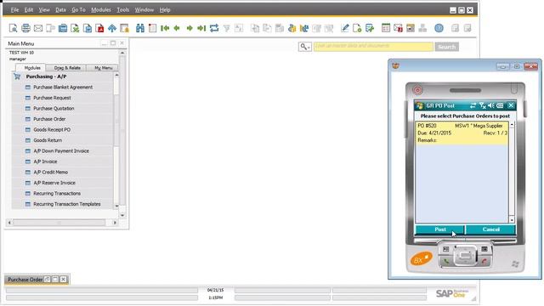Export to Word using the toolbar icon
544x306 pixels.
point(88,28)
